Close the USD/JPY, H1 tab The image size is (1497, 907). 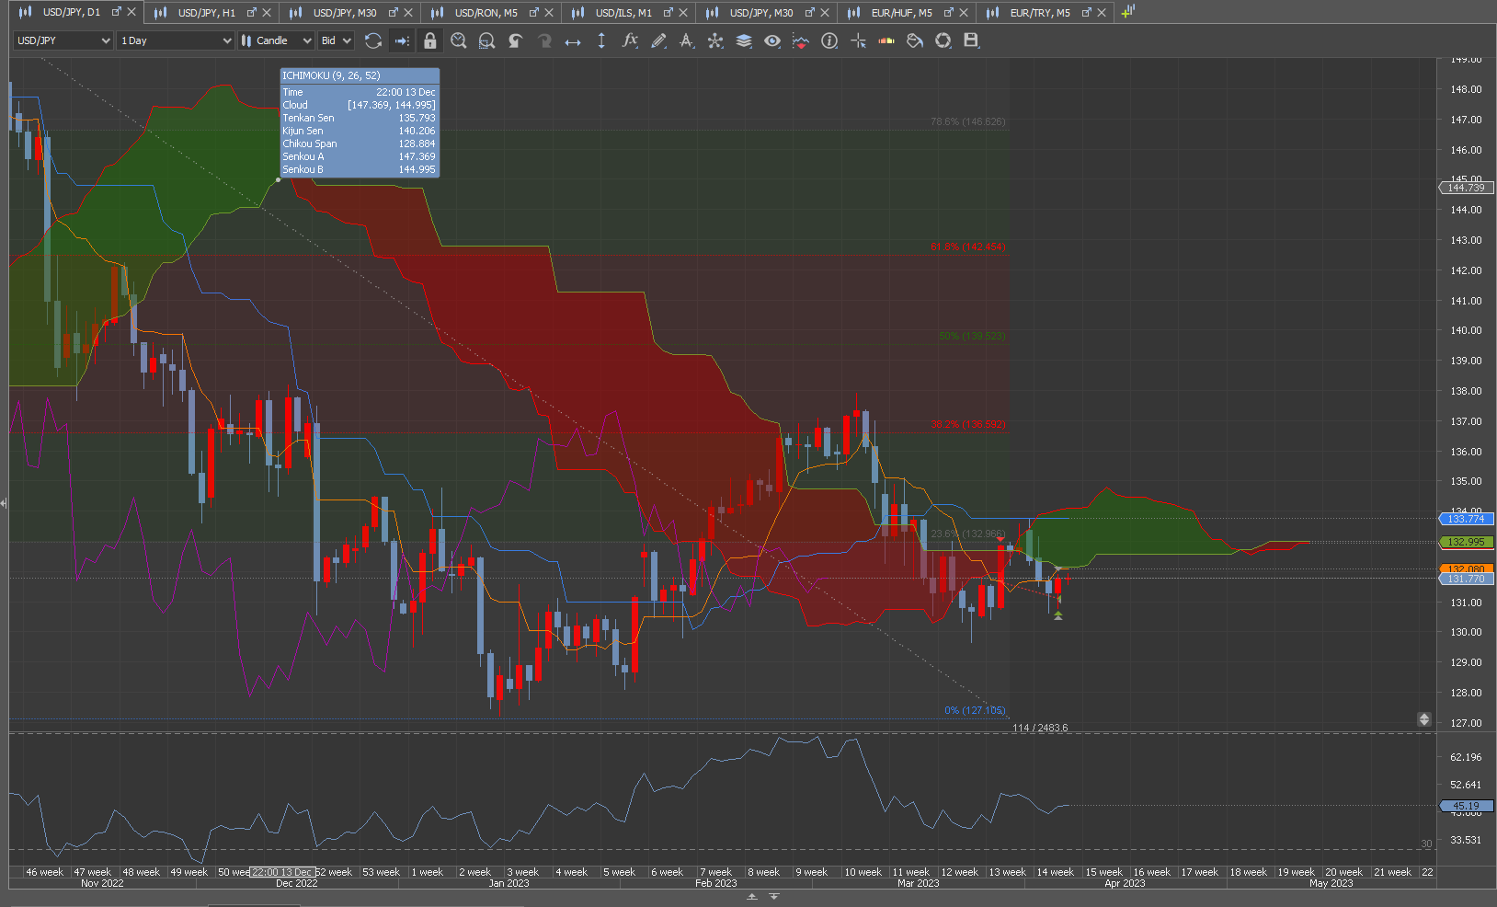[267, 12]
